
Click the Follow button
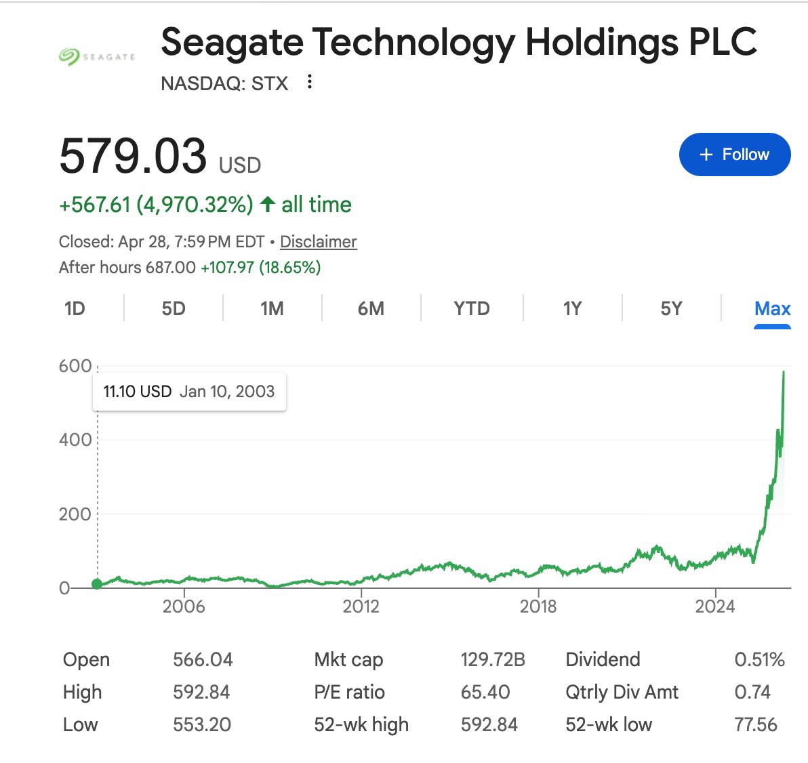(735, 154)
